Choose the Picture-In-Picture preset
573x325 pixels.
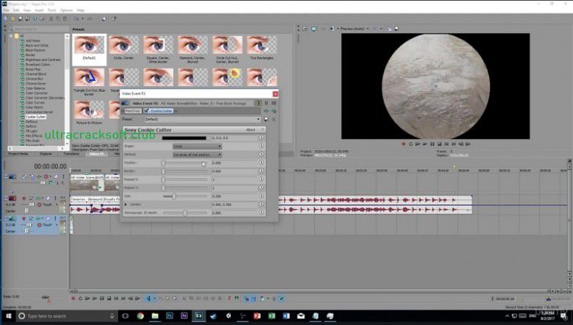89,113
